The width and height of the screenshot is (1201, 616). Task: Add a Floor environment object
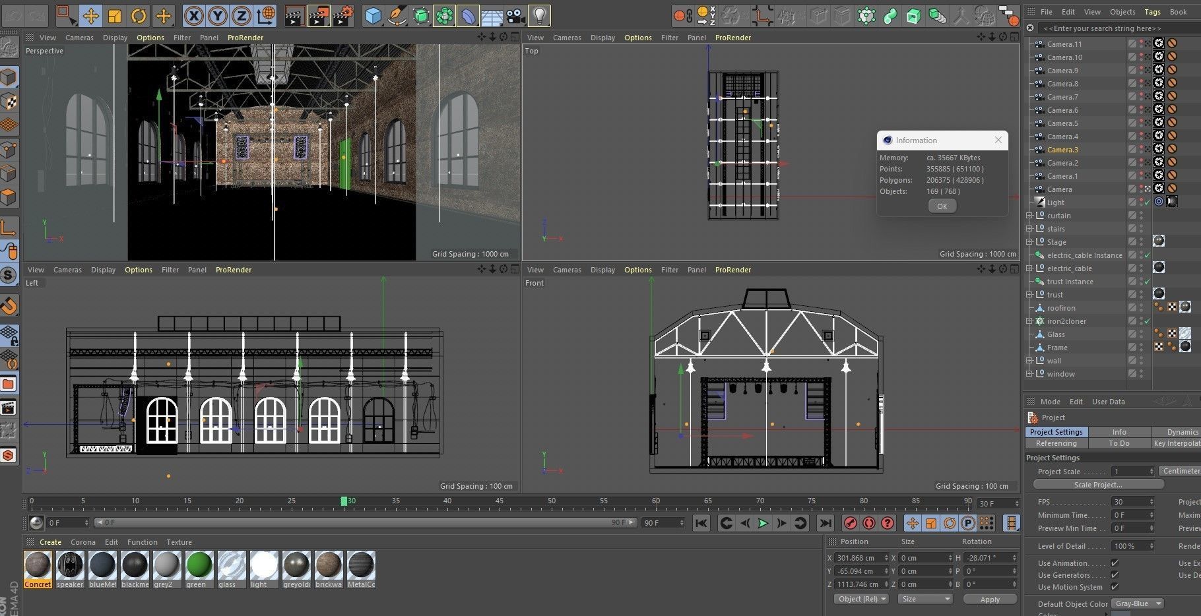492,15
